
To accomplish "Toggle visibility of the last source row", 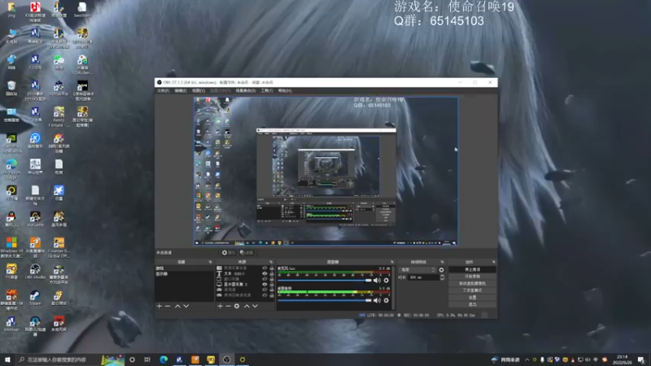I will [x=265, y=295].
